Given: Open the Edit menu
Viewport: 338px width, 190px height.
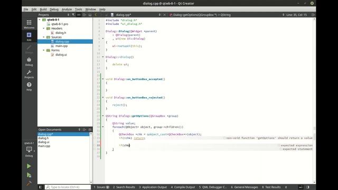Looking at the screenshot, I should point(34,9).
